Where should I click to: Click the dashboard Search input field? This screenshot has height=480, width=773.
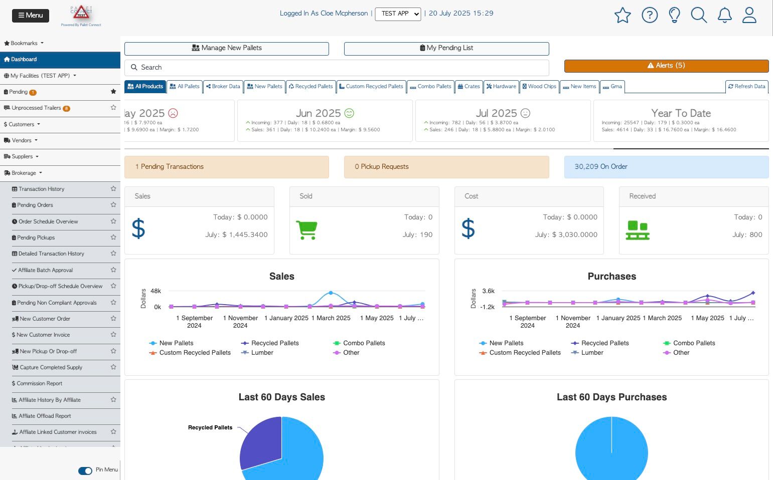[337, 68]
